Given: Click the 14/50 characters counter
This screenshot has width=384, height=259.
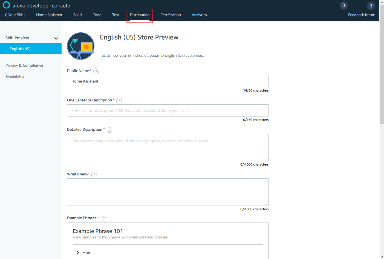Looking at the screenshot, I should tap(256, 90).
